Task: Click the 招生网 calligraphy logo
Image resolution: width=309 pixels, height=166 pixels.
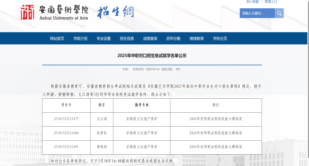Action: tap(116, 12)
